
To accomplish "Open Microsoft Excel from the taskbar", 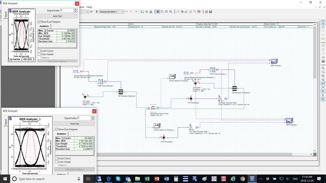I will click(x=147, y=179).
